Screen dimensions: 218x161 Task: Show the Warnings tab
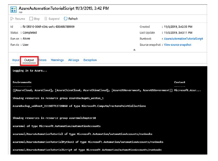click(57, 60)
